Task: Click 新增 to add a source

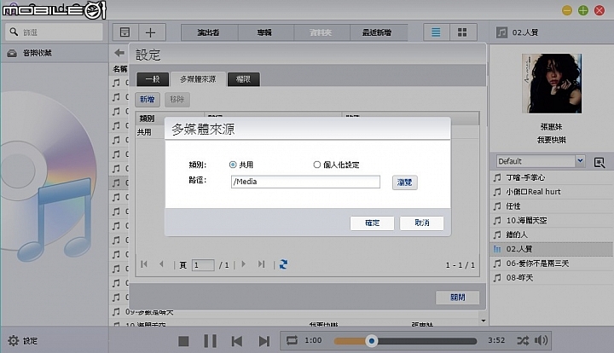Action: click(148, 100)
